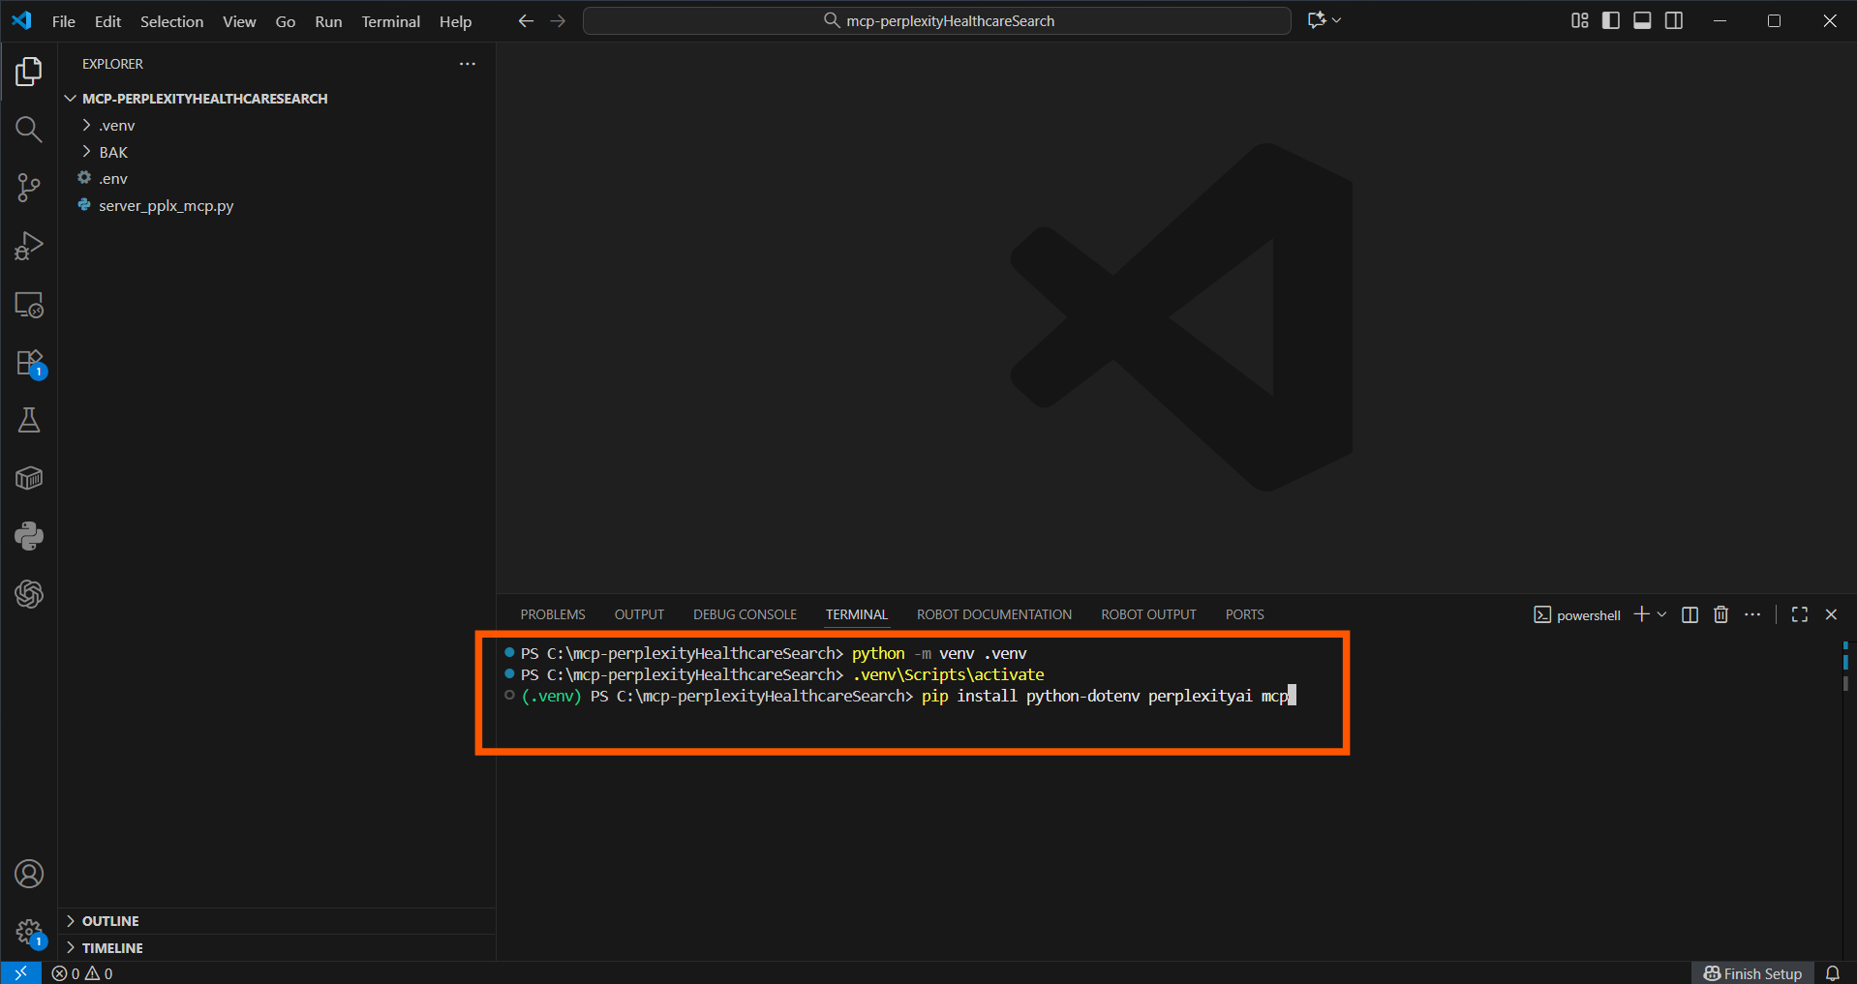Open the Extensions view

pos(29,363)
